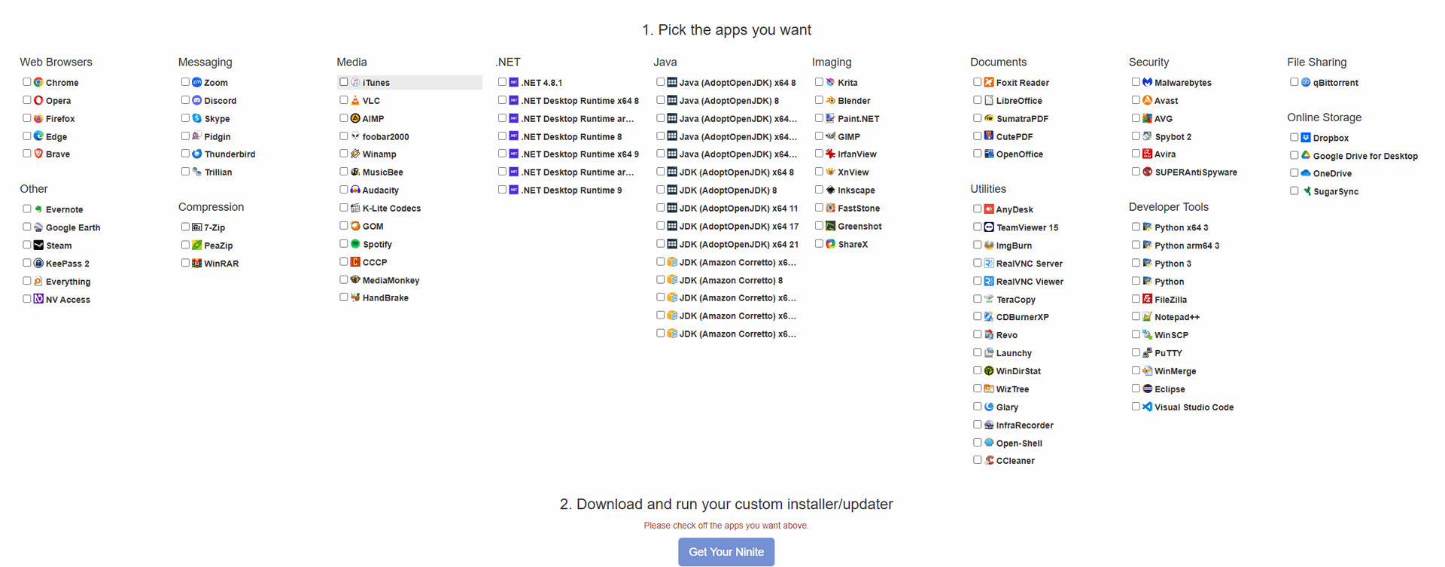Click the WinDirStat label text
The width and height of the screenshot is (1445, 567).
point(1018,371)
